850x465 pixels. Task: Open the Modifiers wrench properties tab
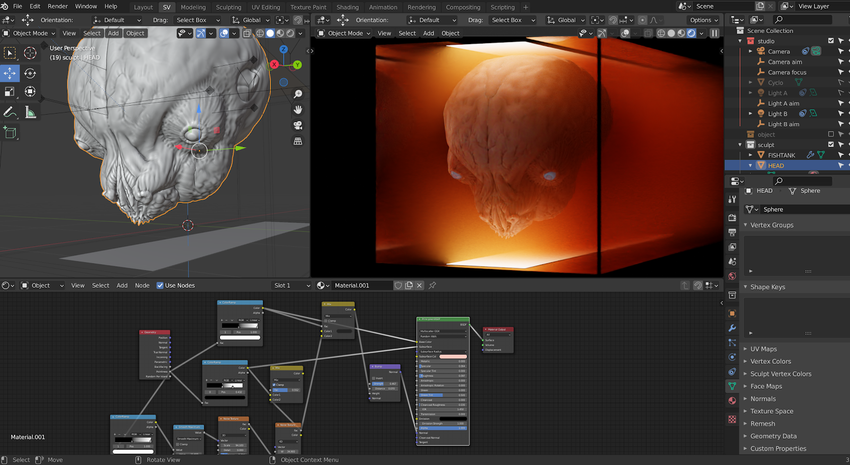click(x=732, y=328)
